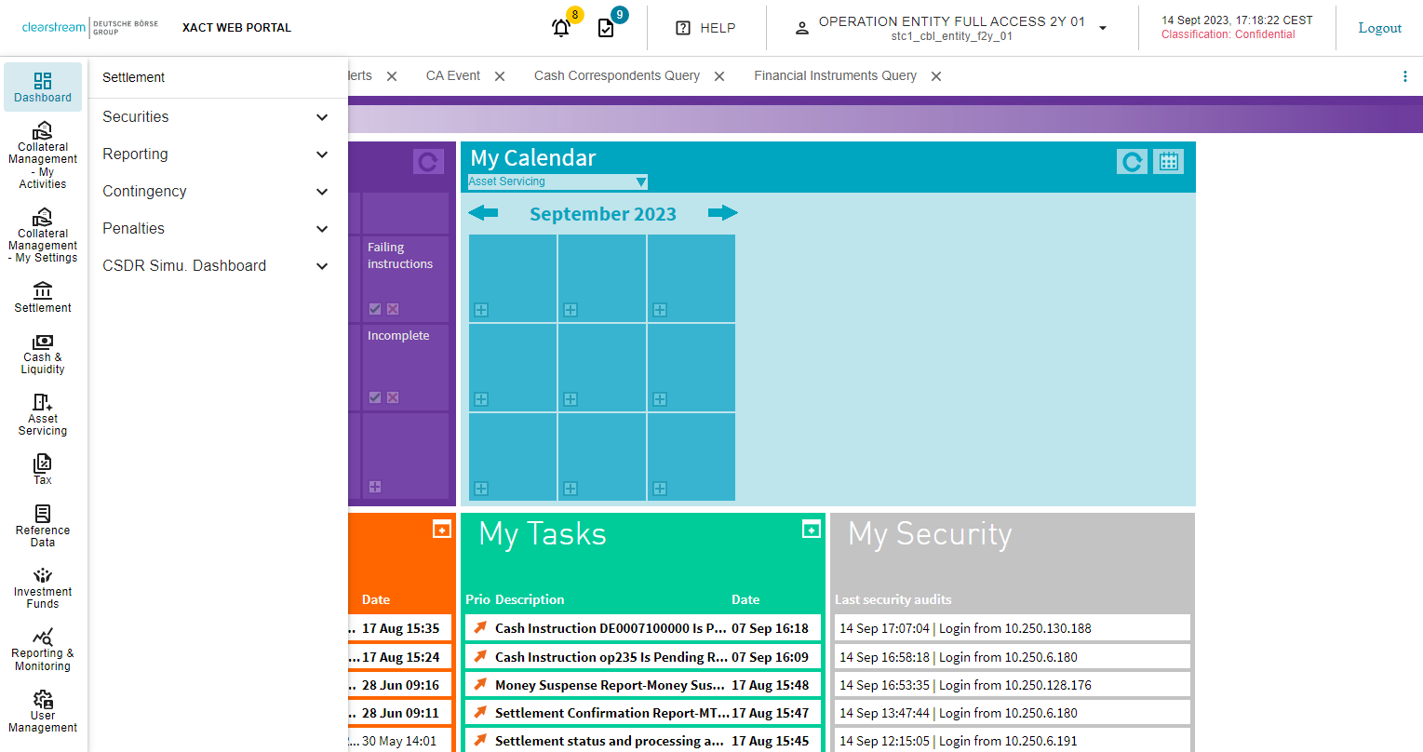Click the X box under Failing instructions
Image resolution: width=1423 pixels, height=752 pixels.
click(393, 309)
